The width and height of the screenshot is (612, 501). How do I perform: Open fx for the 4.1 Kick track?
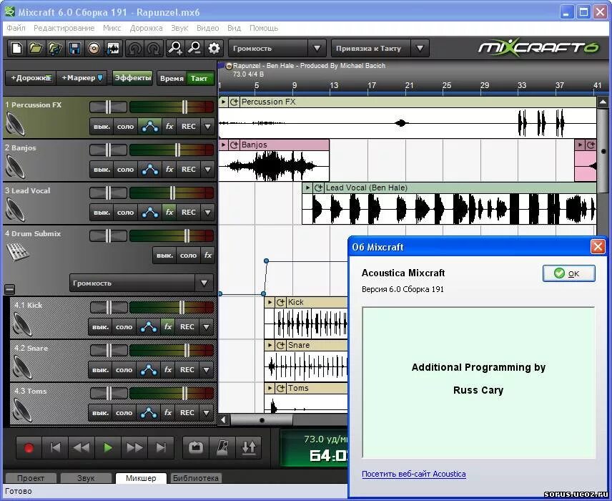tap(168, 326)
